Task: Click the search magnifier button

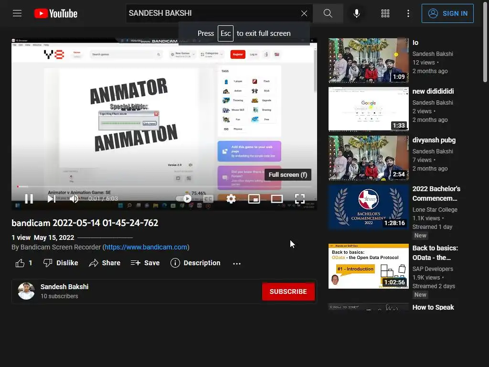Action: click(328, 13)
